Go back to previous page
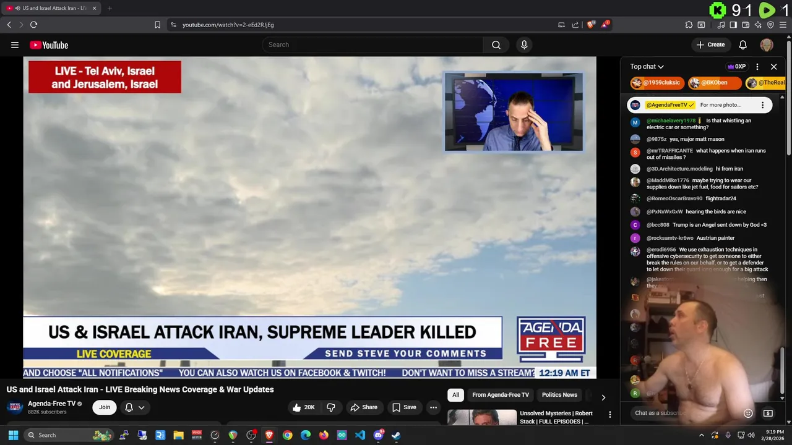 coord(9,25)
